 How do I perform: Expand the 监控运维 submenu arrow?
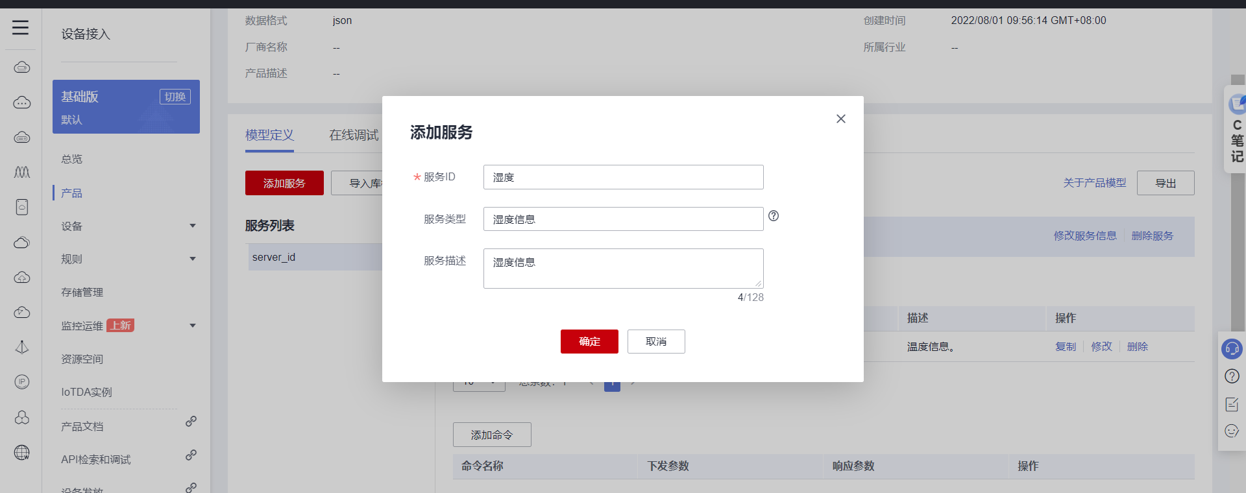click(193, 326)
